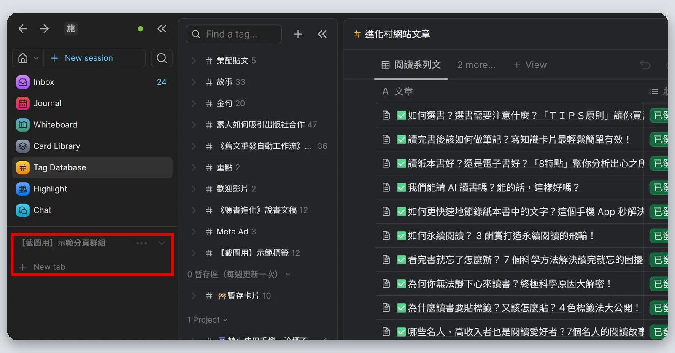
Task: Collapse the 示範分頁群組 tab group
Action: click(x=162, y=243)
